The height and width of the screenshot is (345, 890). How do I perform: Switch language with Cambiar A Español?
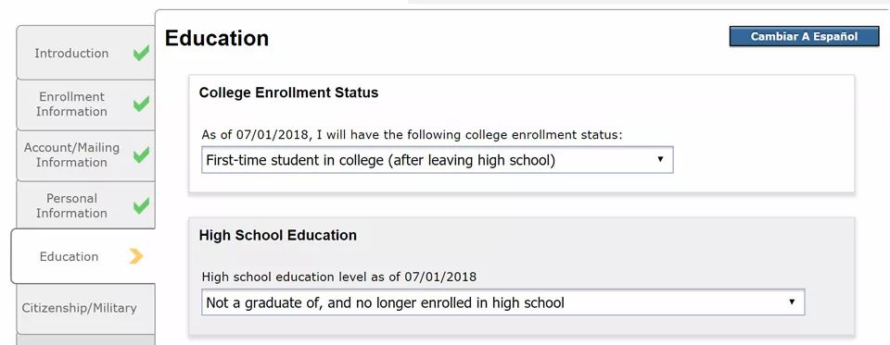tap(804, 36)
